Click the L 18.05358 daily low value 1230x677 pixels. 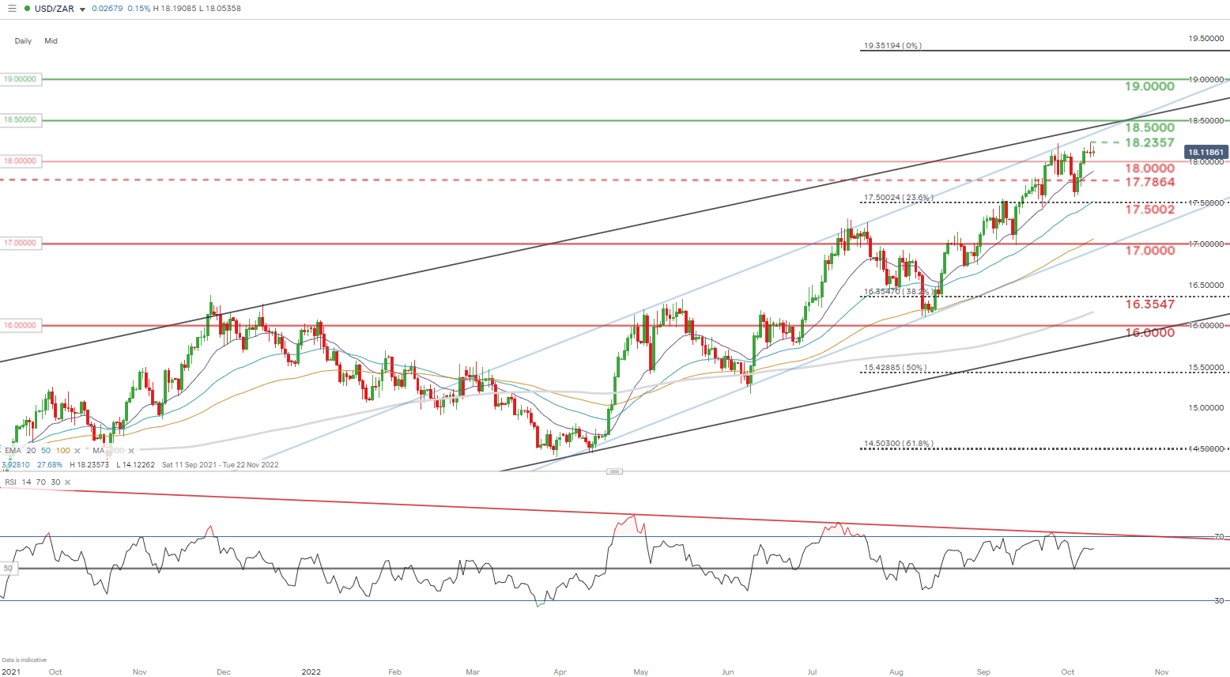click(x=221, y=9)
